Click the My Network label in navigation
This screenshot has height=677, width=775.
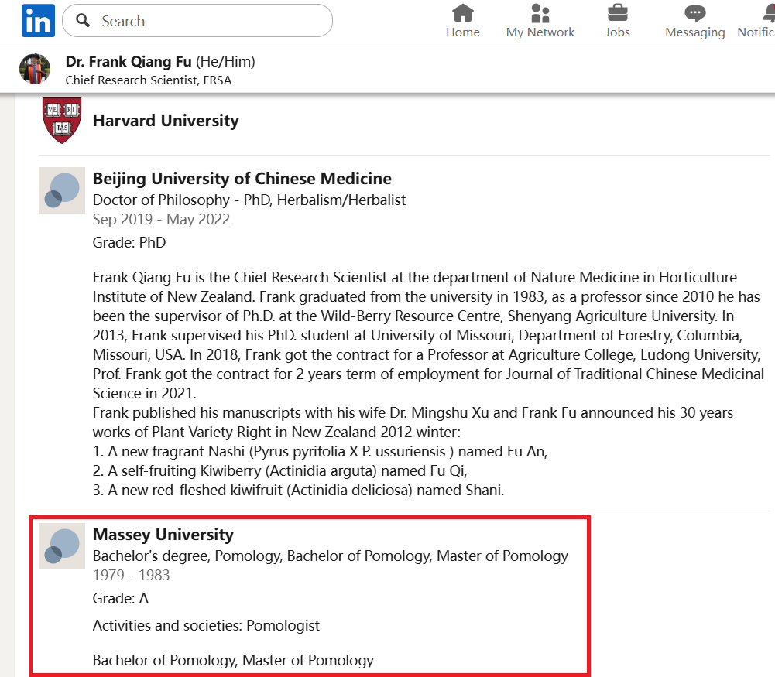point(540,32)
